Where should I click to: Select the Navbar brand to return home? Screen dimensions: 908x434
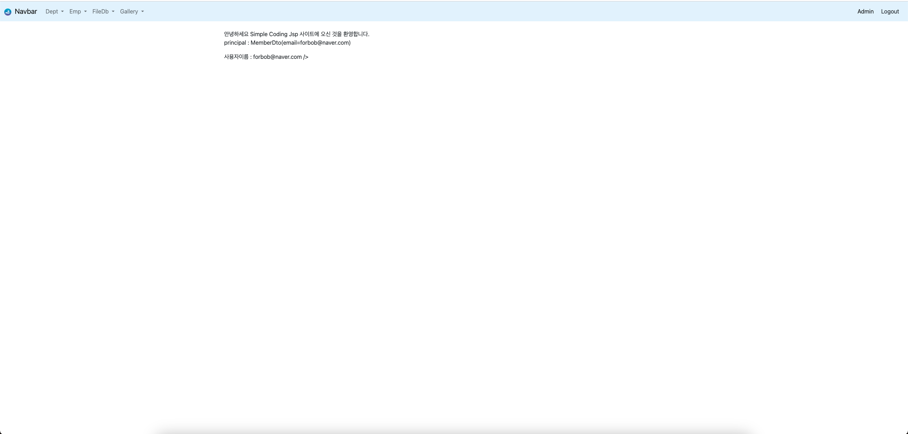(26, 11)
